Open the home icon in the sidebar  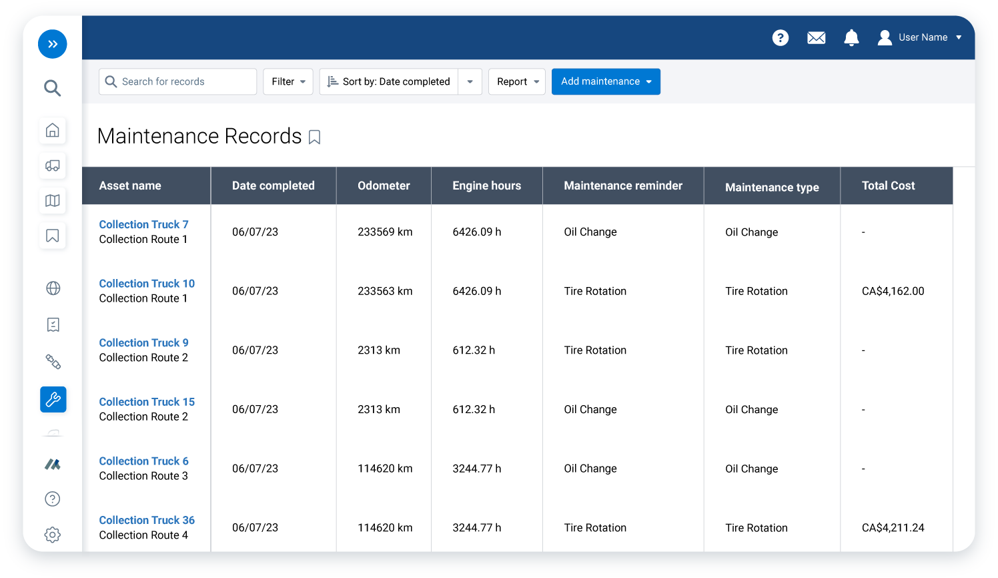tap(53, 131)
